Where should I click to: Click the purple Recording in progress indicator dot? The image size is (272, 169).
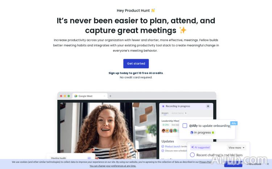163,106
